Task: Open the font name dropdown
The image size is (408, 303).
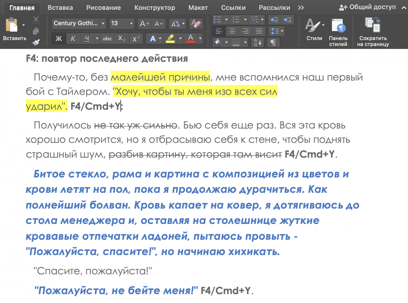Action: [x=103, y=23]
